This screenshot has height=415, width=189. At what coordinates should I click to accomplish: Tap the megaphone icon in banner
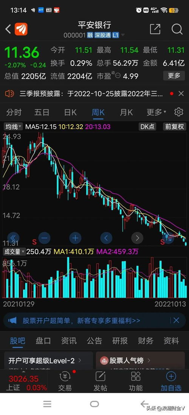point(12,321)
